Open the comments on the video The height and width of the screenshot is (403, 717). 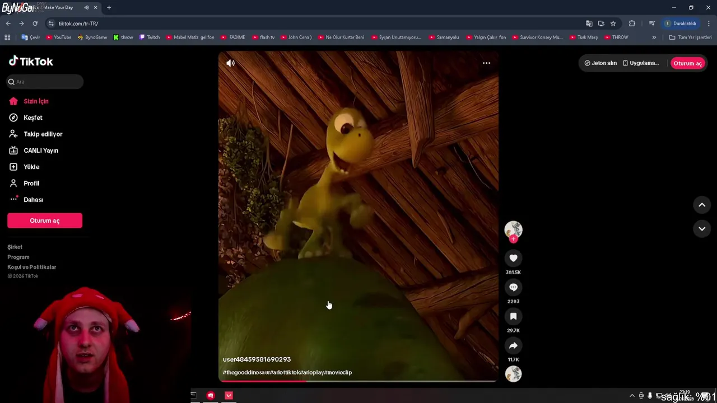point(513,287)
